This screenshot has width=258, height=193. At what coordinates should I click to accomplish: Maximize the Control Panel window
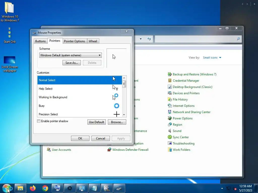[227, 28]
